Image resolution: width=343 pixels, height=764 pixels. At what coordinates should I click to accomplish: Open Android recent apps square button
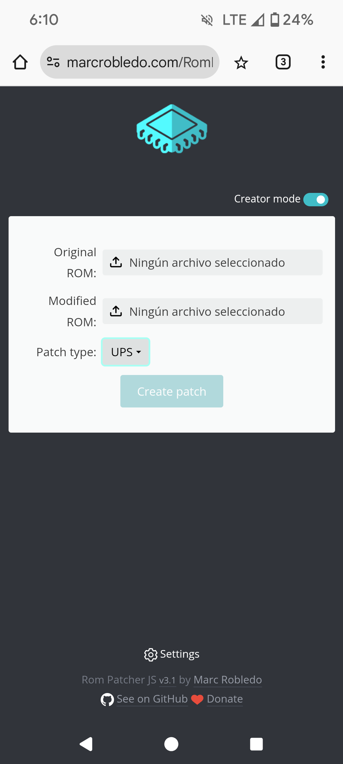(x=256, y=744)
